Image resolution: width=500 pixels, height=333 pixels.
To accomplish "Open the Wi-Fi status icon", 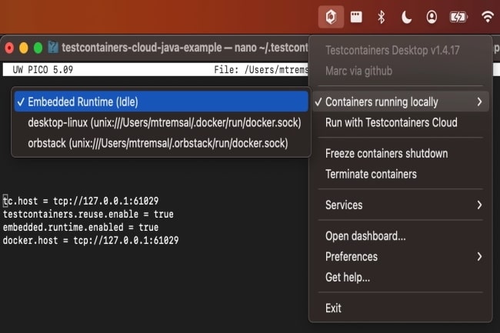I will click(x=488, y=17).
